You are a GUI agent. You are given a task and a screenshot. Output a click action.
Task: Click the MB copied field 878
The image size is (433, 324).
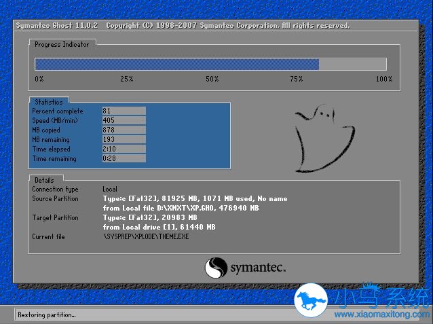coord(124,130)
